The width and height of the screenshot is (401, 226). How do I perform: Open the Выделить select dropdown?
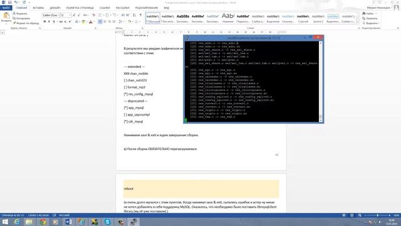click(x=370, y=23)
